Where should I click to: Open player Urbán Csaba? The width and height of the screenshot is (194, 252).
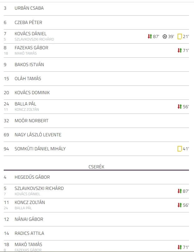point(29,8)
